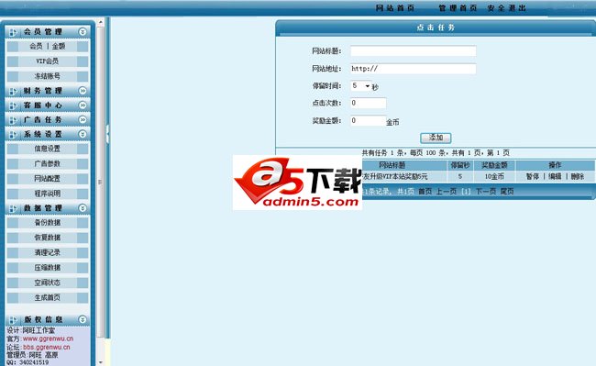This screenshot has height=366, width=596.
Task: Open the 程序说明 menu item
Action: click(47, 194)
